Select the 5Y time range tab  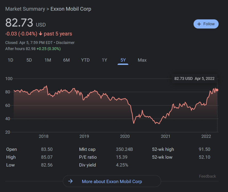pyautogui.click(x=123, y=60)
